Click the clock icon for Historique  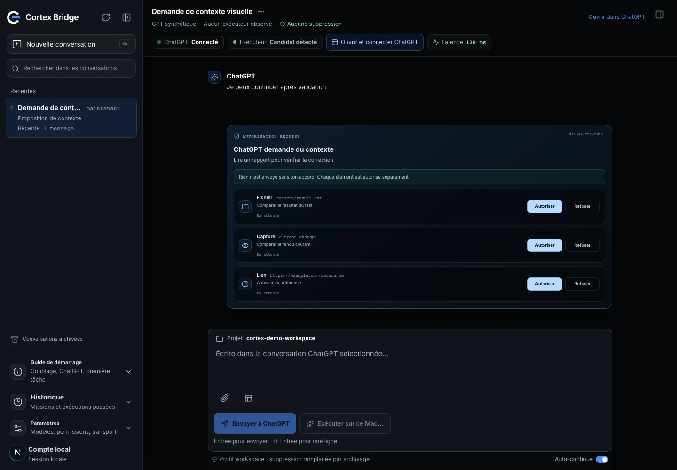point(18,402)
